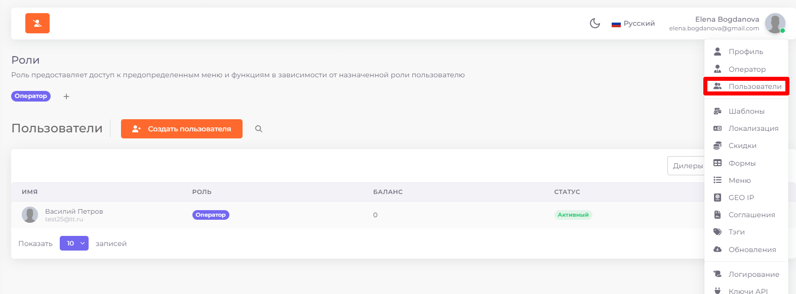The width and height of the screenshot is (796, 294).
Task: Toggle dark mode moon icon
Action: coord(595,23)
